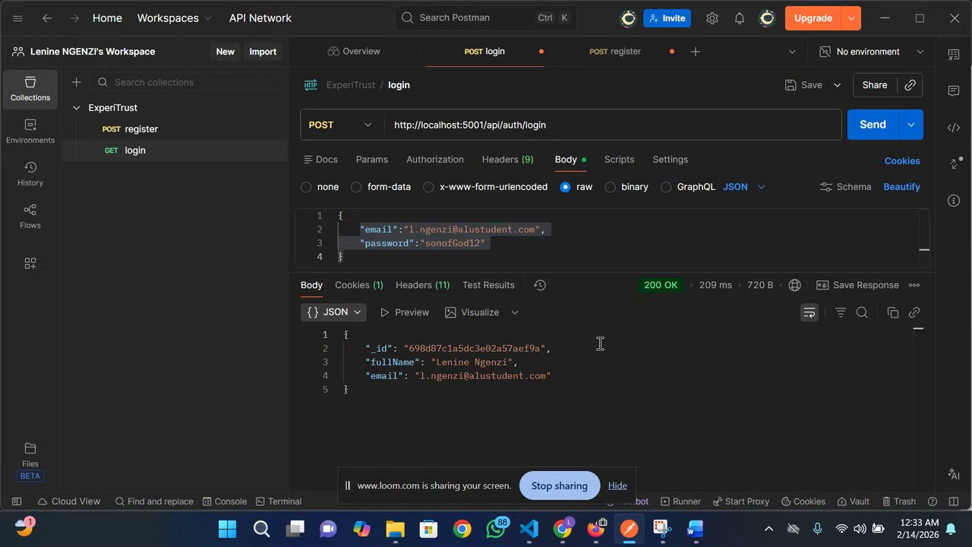The image size is (972, 547).
Task: Search within the response body
Action: [862, 312]
